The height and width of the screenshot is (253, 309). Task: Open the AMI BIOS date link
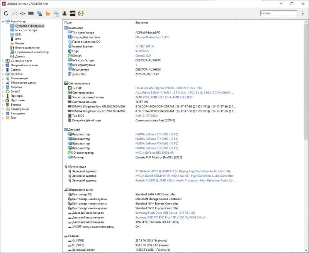[146, 116]
